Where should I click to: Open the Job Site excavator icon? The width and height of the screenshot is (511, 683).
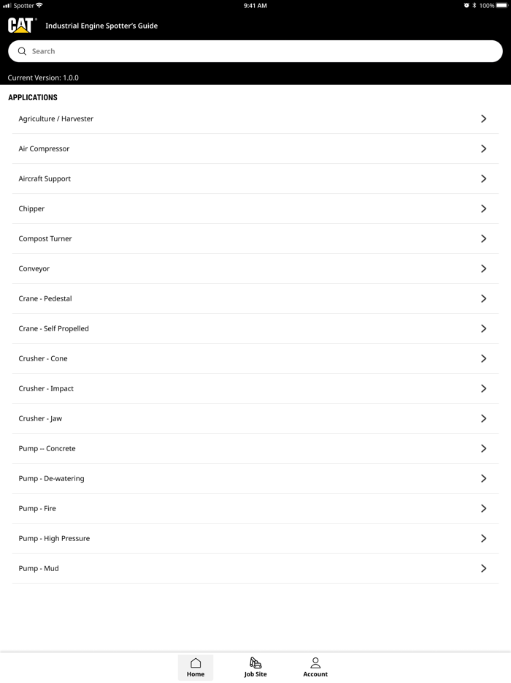pyautogui.click(x=255, y=663)
